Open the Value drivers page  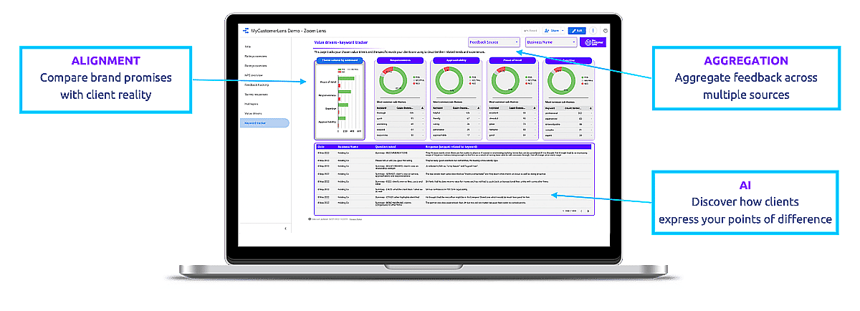coord(253,113)
